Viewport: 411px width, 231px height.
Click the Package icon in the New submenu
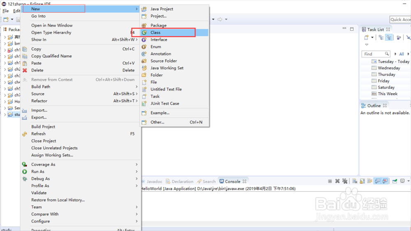coord(144,25)
